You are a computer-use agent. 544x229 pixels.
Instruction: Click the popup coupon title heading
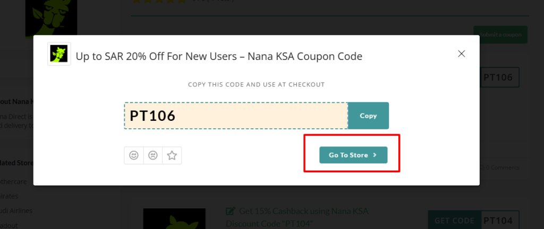pyautogui.click(x=219, y=56)
